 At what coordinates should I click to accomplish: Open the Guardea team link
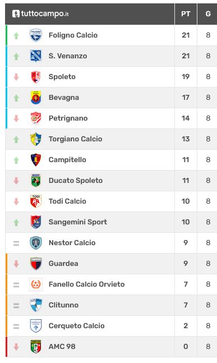click(63, 264)
